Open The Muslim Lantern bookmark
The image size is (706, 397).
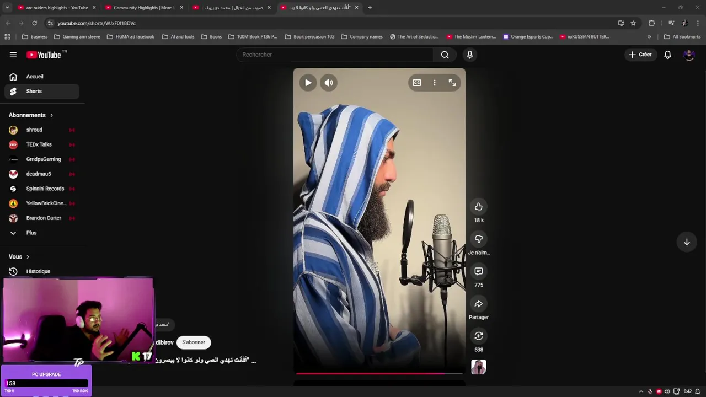pyautogui.click(x=472, y=37)
